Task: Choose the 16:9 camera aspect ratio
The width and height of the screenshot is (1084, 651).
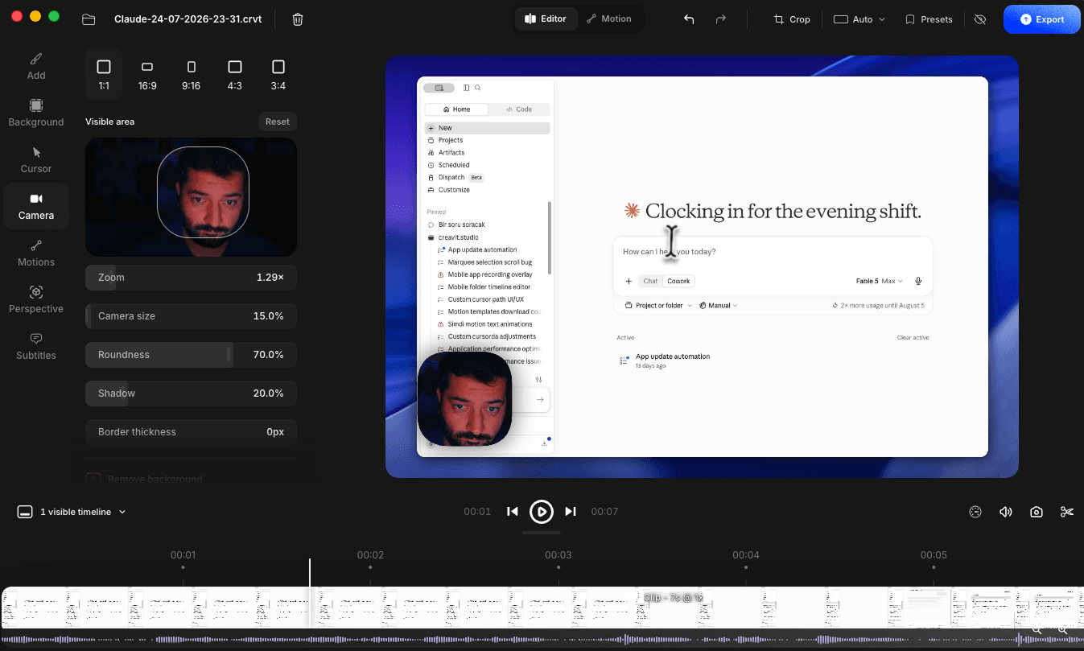Action: (147, 74)
